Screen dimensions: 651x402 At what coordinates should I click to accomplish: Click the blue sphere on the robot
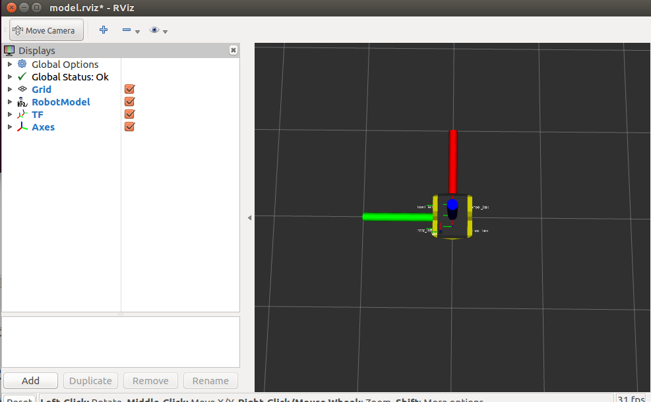(x=452, y=204)
